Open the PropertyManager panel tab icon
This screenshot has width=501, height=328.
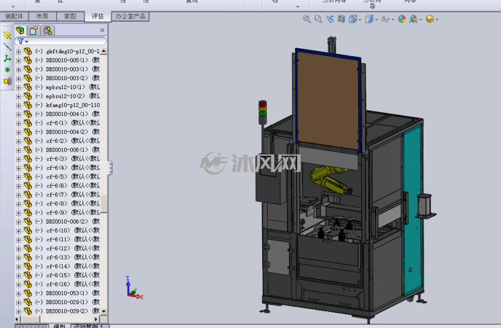34,31
